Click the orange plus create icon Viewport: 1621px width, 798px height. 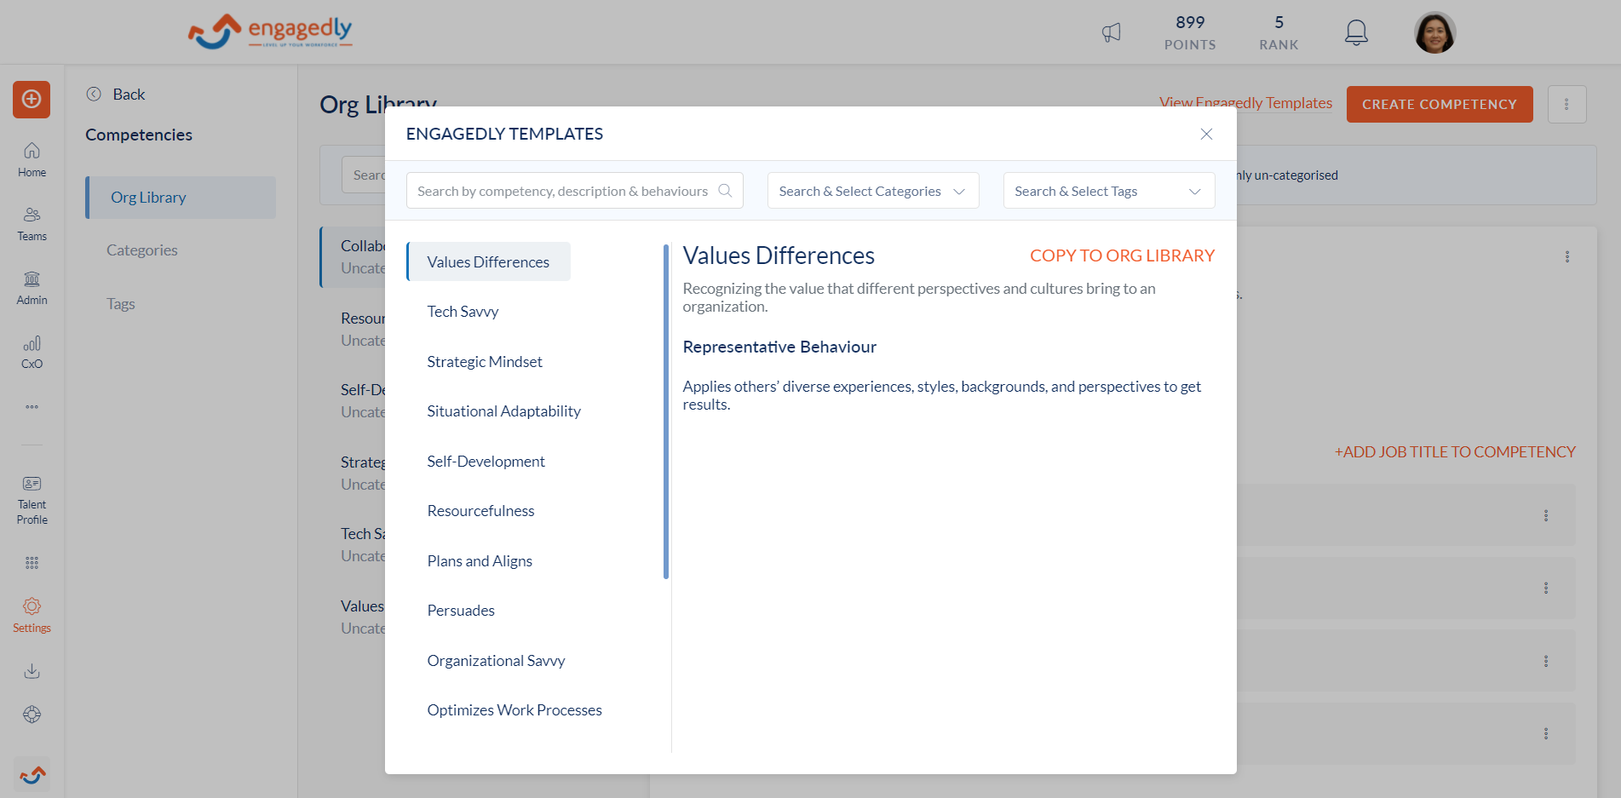pyautogui.click(x=32, y=100)
